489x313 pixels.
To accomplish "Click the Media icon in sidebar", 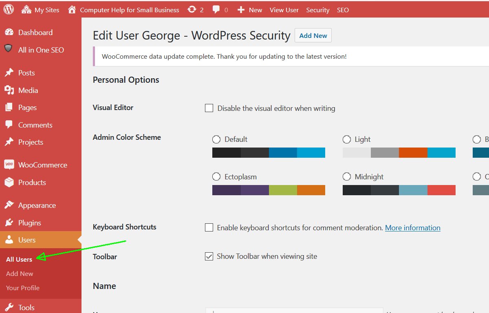I will 9,90.
